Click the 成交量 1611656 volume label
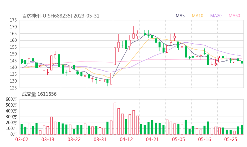Image resolution: width=247 pixels, height=147 pixels. click(39, 94)
